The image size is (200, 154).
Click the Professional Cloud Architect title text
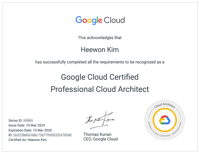pyautogui.click(x=100, y=89)
